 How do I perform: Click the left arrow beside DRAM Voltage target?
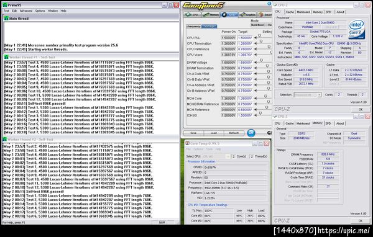pos(256,63)
